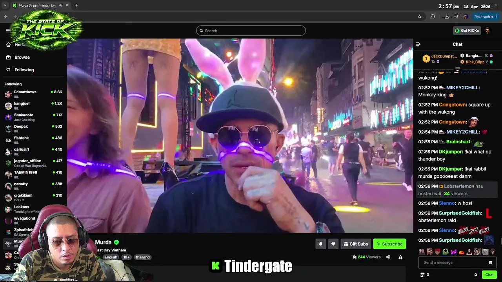Click the English tag

coord(111,257)
